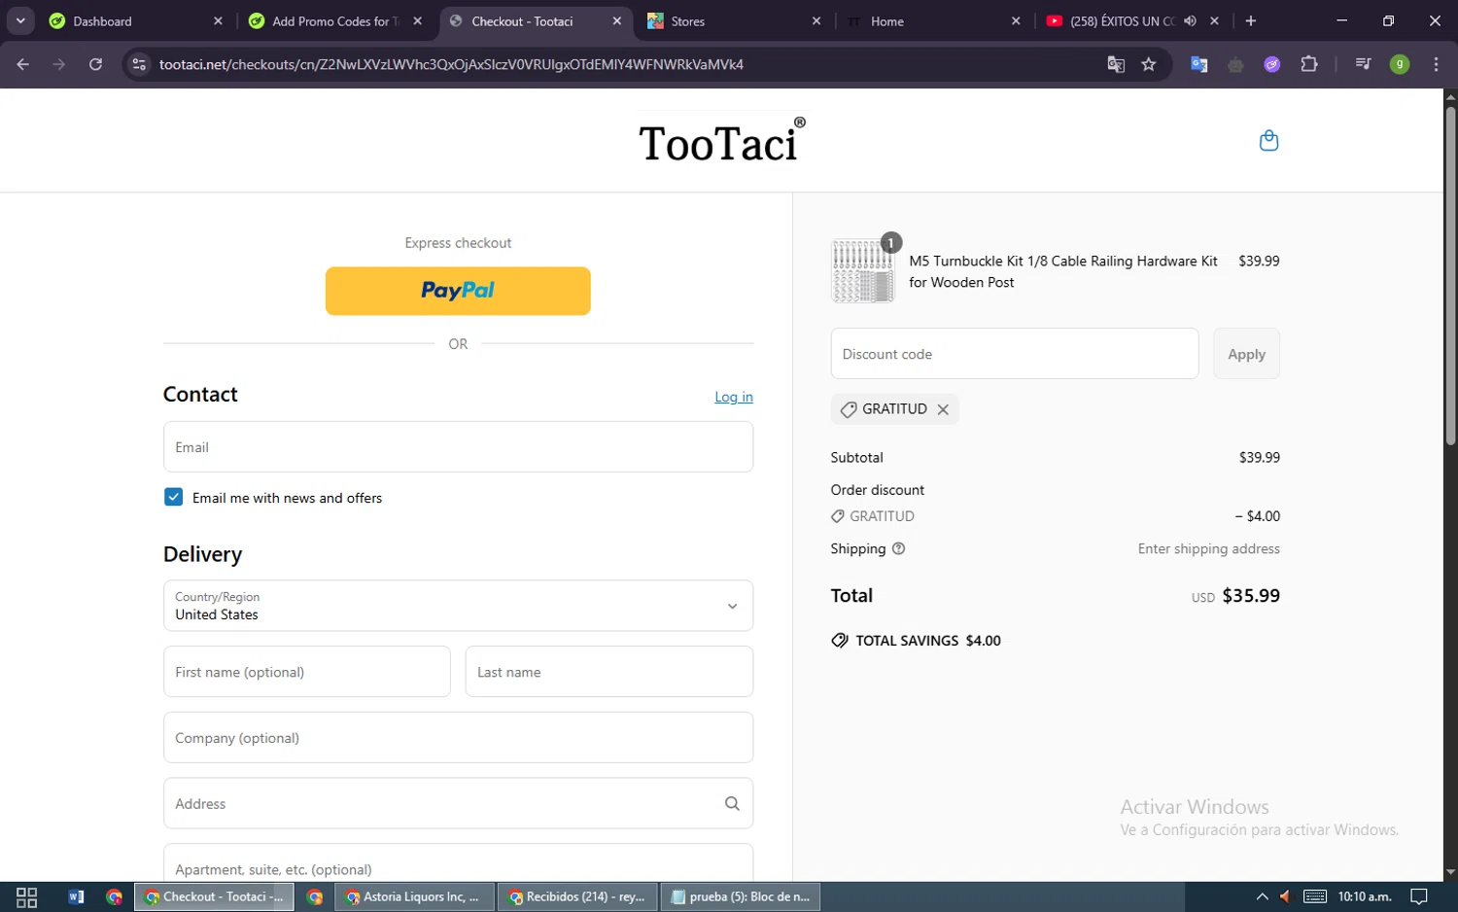Open Word from the Windows taskbar
The width and height of the screenshot is (1458, 912).
[76, 896]
